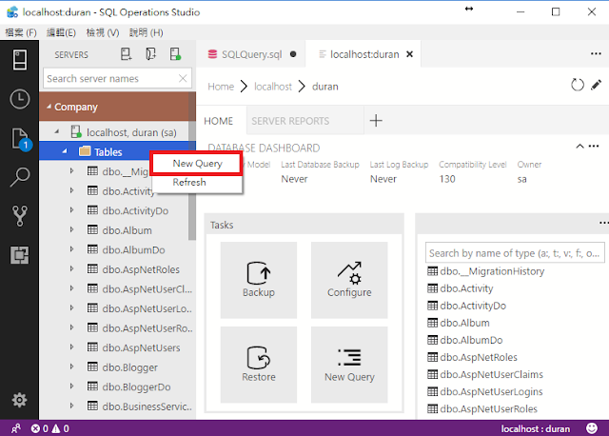
Task: Select dbo.AspNetUserRoles in results list
Action: [x=482, y=408]
